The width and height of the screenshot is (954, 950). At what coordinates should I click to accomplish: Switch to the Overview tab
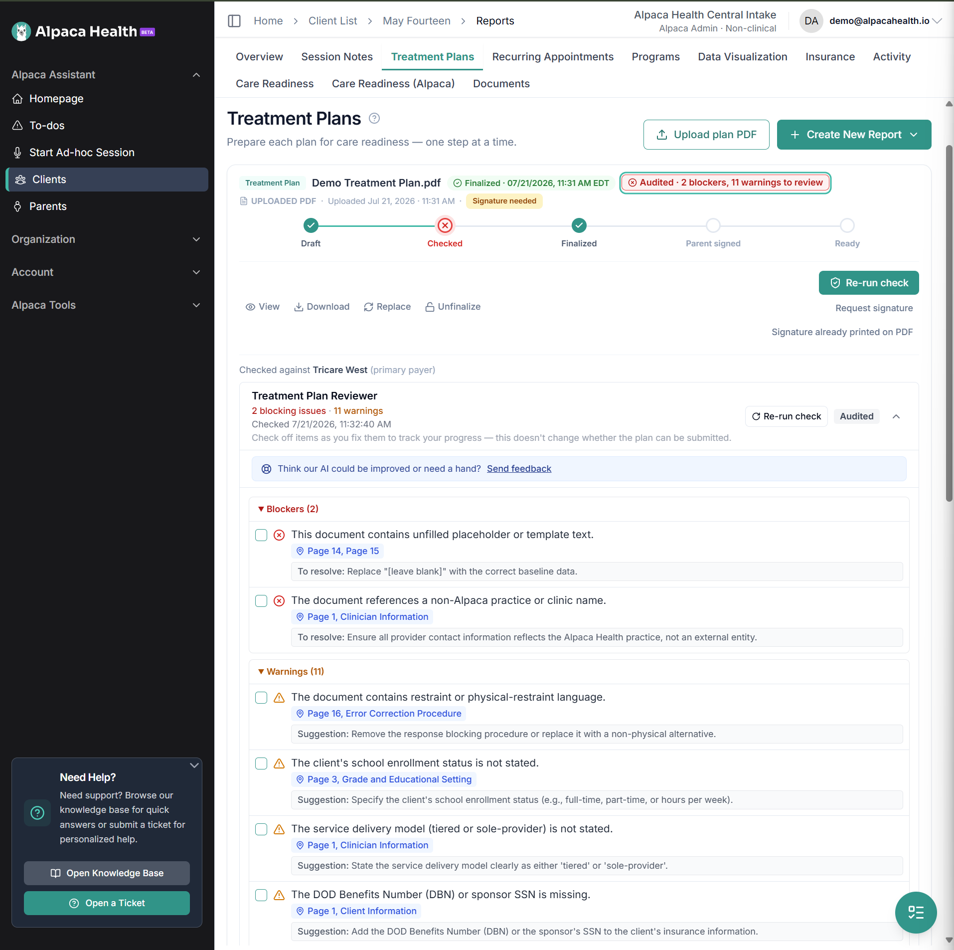[259, 57]
